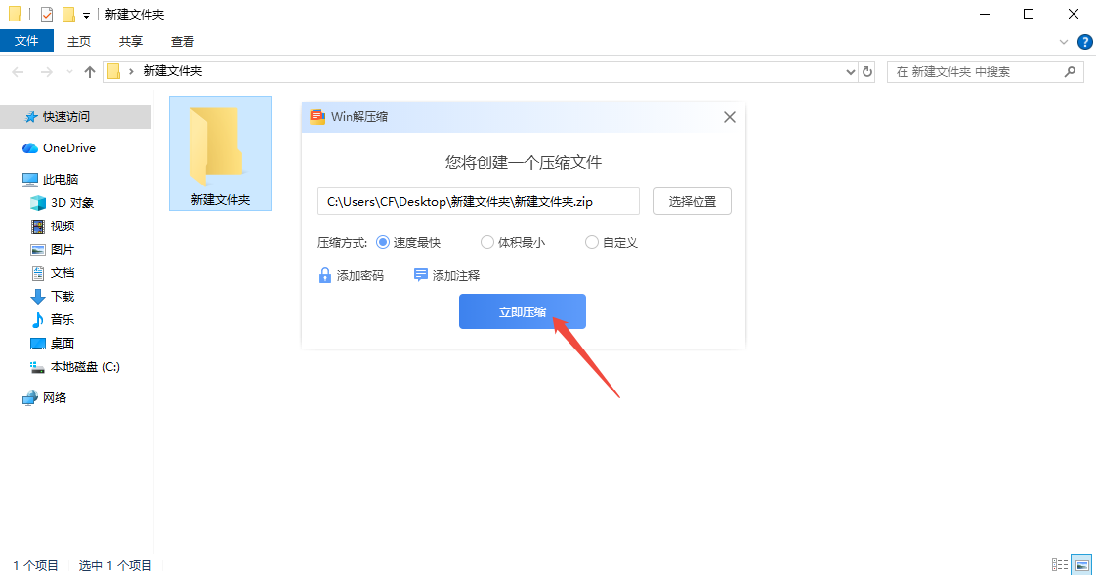This screenshot has width=1096, height=575.
Task: Open the blue Help question mark icon
Action: coord(1084,42)
